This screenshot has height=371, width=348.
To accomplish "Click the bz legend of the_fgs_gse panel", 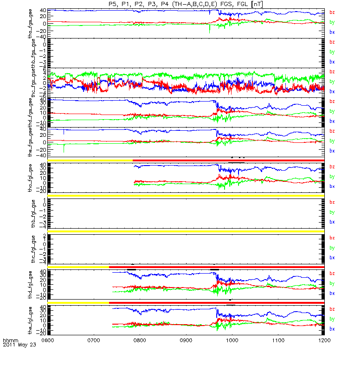I will click(x=332, y=131).
